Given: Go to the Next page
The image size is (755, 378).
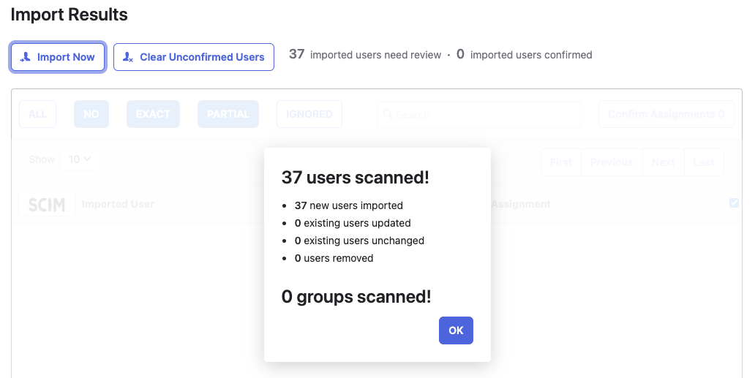Looking at the screenshot, I should [663, 162].
